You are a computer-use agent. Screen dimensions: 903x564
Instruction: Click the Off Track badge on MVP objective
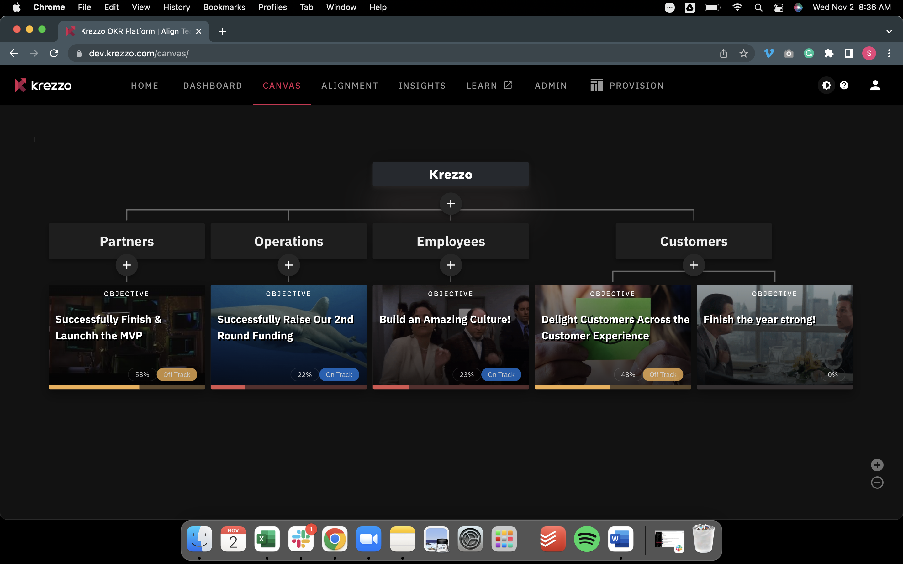tap(177, 374)
